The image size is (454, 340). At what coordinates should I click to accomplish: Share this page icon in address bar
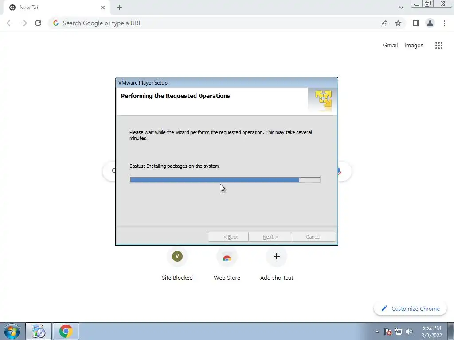coord(384,23)
